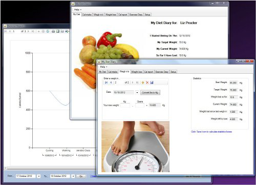Click the Target Weight statistics box

[x=233, y=90]
